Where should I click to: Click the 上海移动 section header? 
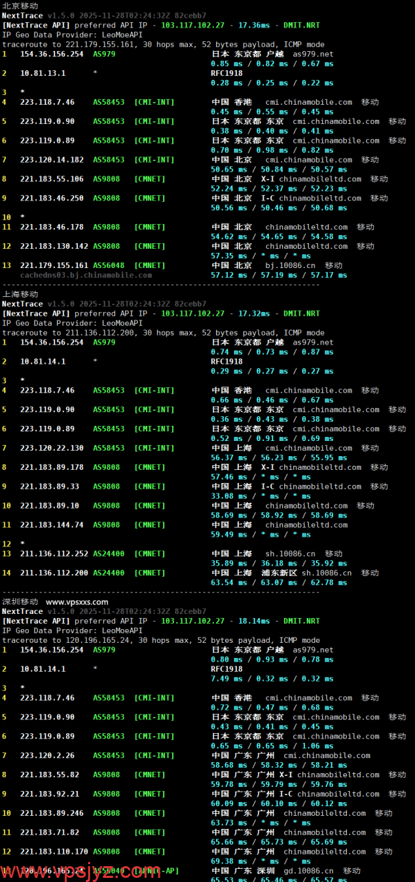pos(20,294)
